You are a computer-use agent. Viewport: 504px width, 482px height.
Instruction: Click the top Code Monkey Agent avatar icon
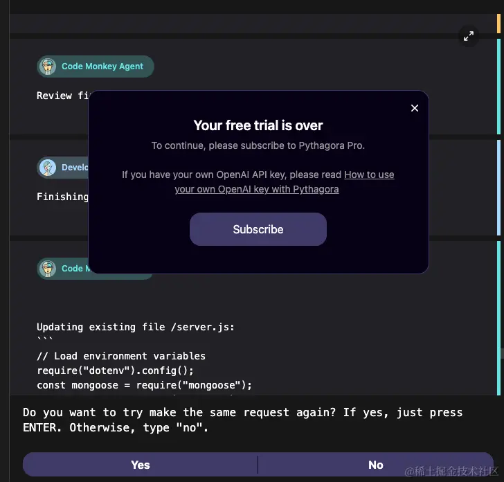pyautogui.click(x=48, y=66)
